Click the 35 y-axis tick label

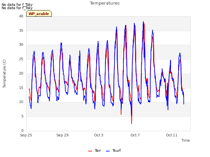click(21, 30)
